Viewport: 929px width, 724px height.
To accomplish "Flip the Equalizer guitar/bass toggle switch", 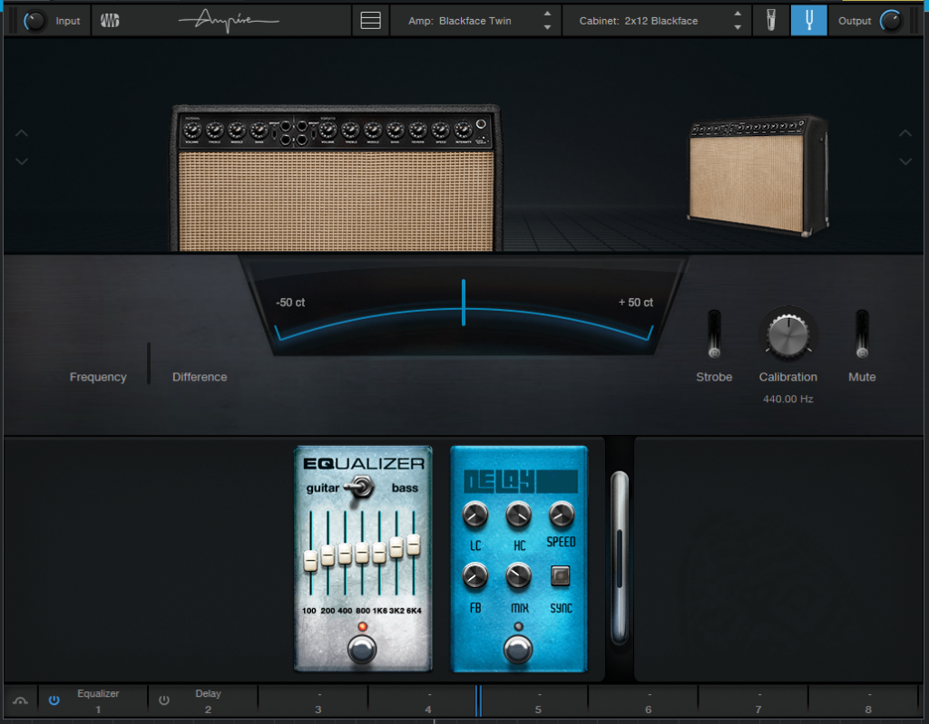I will (357, 487).
